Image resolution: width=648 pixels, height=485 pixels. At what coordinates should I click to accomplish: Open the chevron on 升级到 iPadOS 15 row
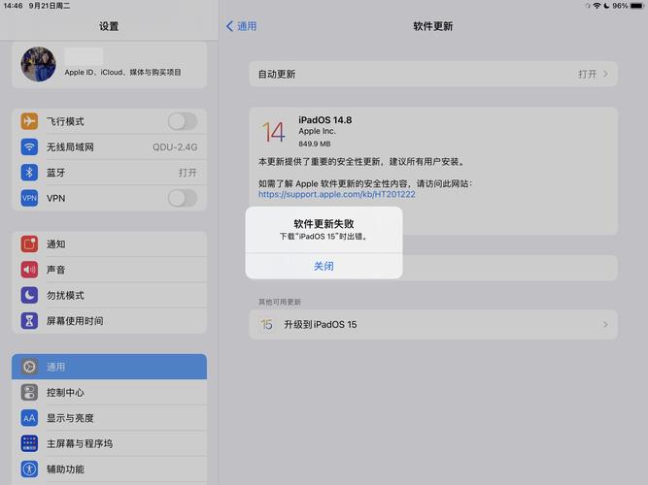tap(605, 324)
